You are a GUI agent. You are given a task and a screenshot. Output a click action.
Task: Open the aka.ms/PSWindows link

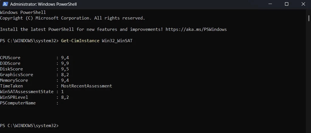[x=196, y=29]
